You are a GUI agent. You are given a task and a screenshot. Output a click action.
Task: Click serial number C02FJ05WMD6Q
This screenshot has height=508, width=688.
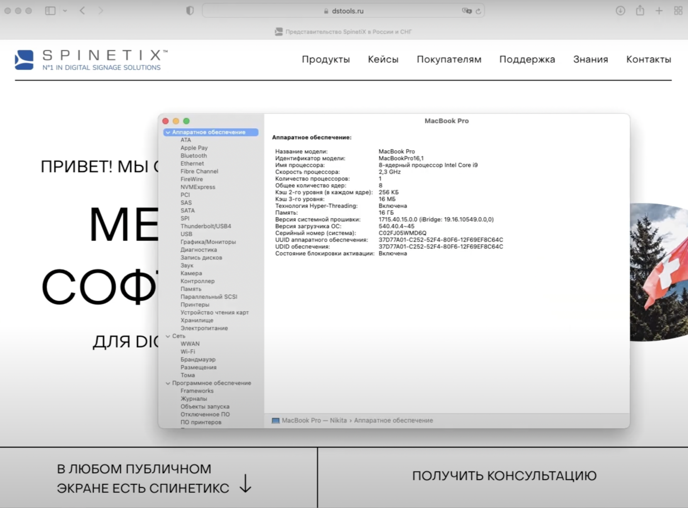pyautogui.click(x=402, y=233)
